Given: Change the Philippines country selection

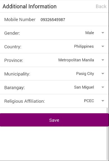Looking at the screenshot, I should click(84, 46).
